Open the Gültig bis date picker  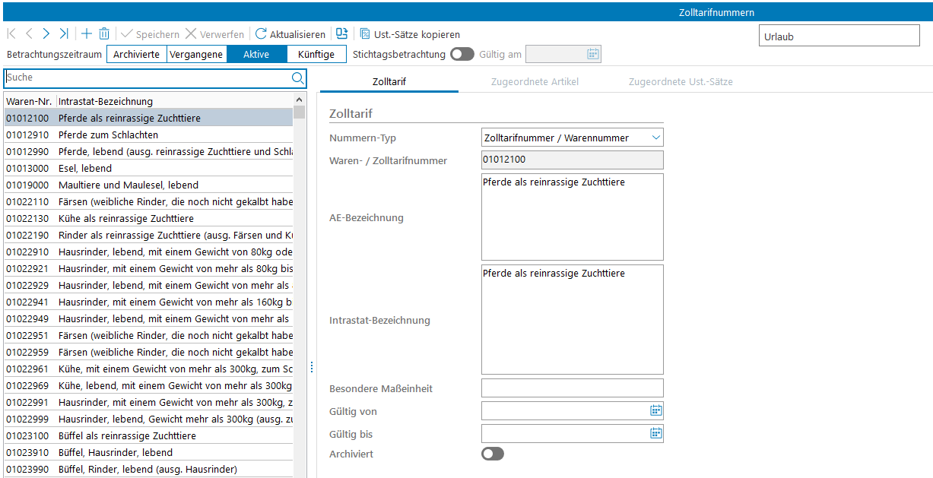pos(655,434)
